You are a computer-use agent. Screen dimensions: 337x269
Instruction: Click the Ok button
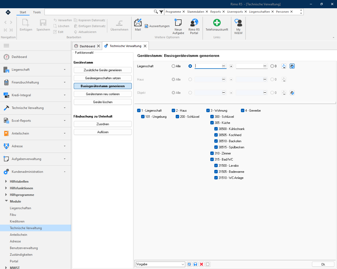(x=323, y=264)
